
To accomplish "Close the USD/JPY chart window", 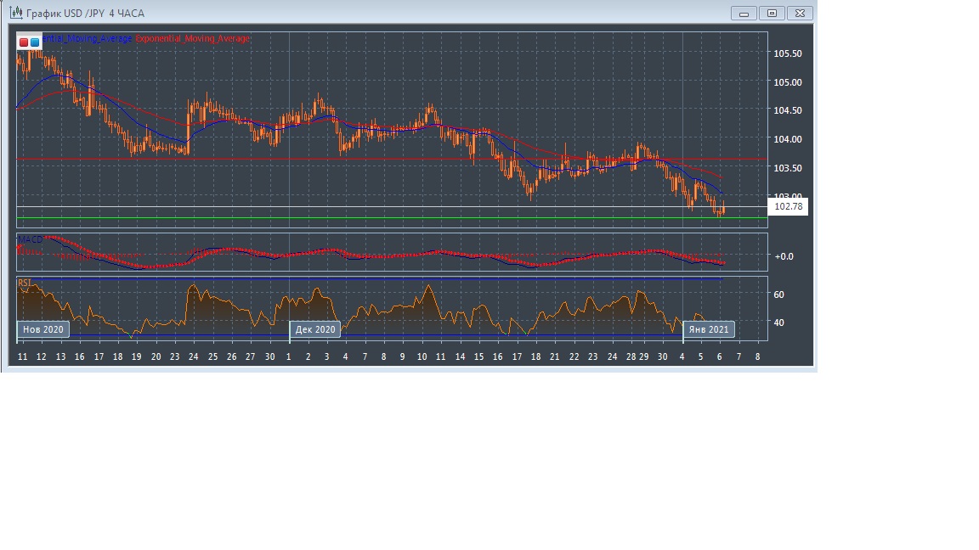I will point(801,13).
